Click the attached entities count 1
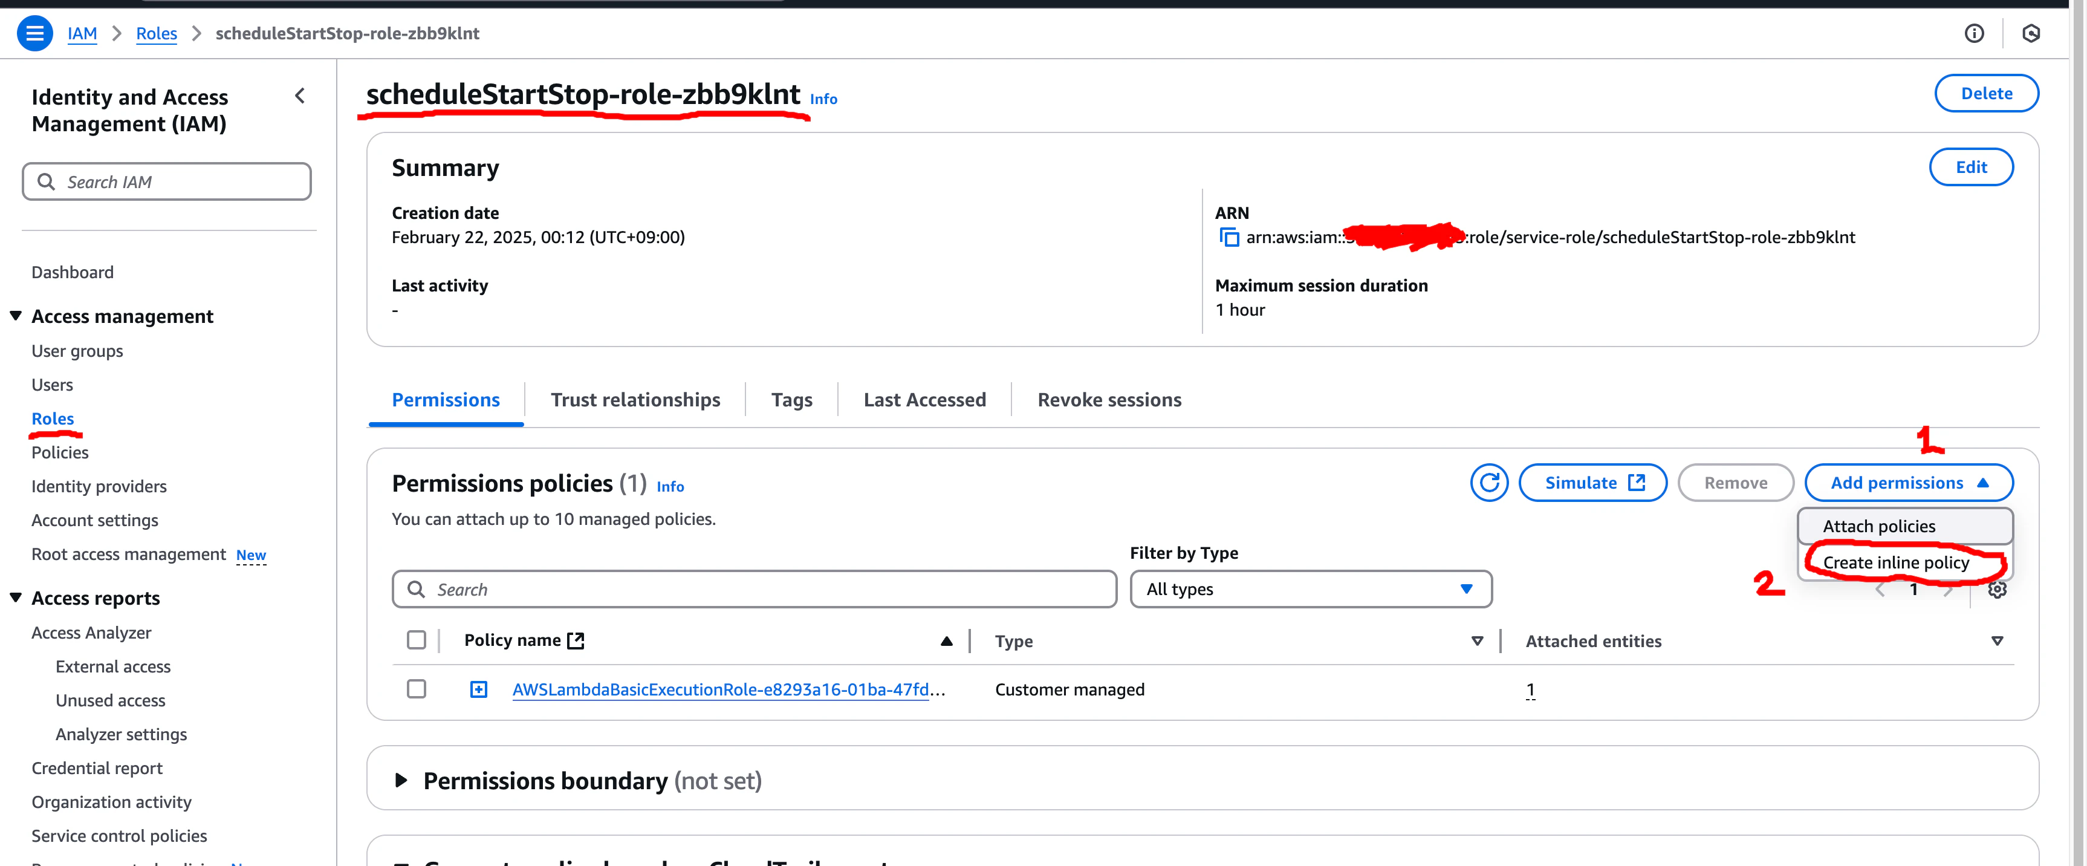 pos(1530,689)
